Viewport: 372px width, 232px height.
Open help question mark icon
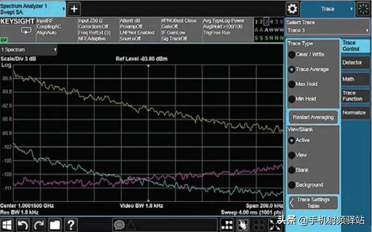coord(70,225)
